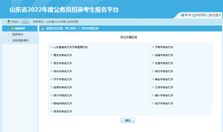Select 济南市各级机关 radio option

(153, 47)
